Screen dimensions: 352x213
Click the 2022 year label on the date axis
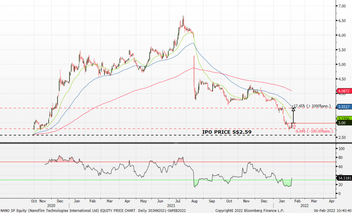305,205
